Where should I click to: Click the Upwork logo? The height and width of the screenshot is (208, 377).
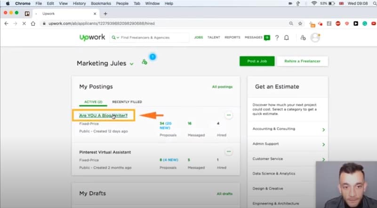point(92,38)
